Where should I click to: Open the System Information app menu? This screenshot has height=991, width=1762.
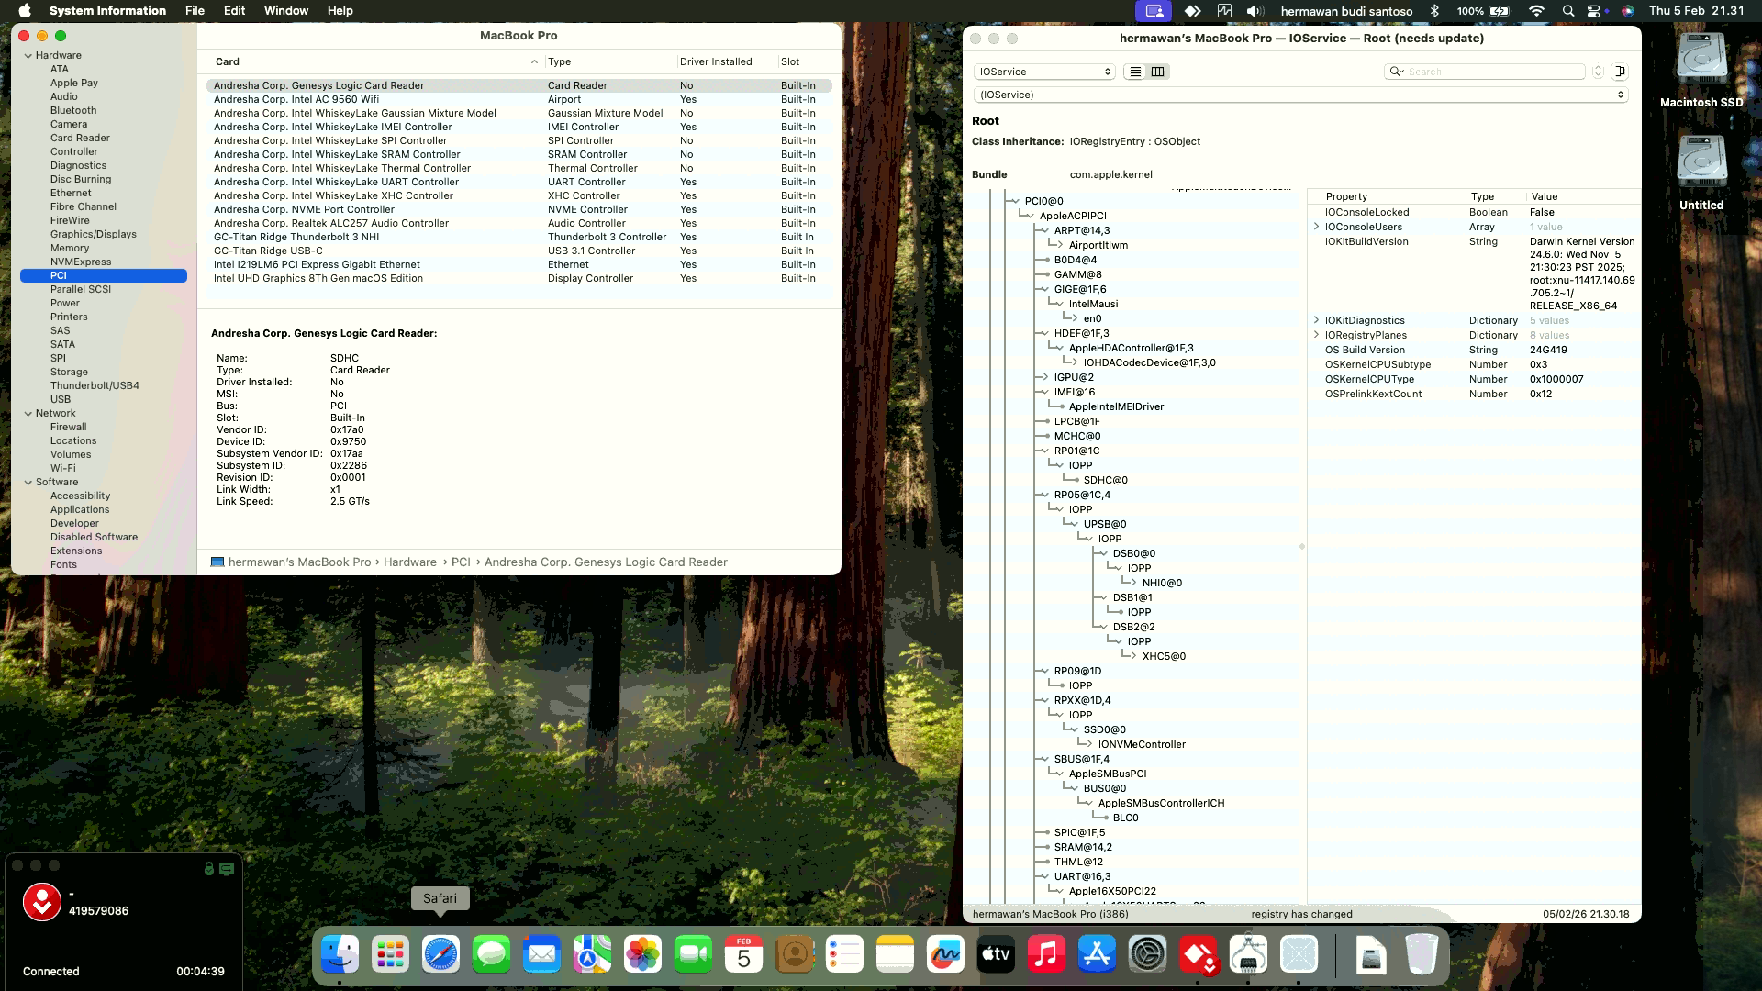pos(107,11)
